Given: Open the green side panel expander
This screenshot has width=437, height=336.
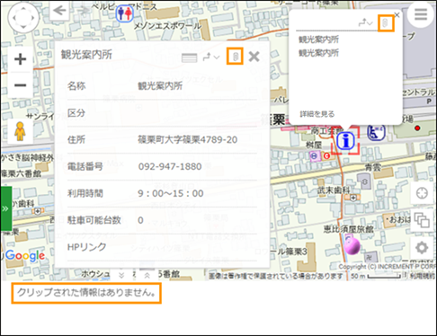Looking at the screenshot, I should coord(5,208).
